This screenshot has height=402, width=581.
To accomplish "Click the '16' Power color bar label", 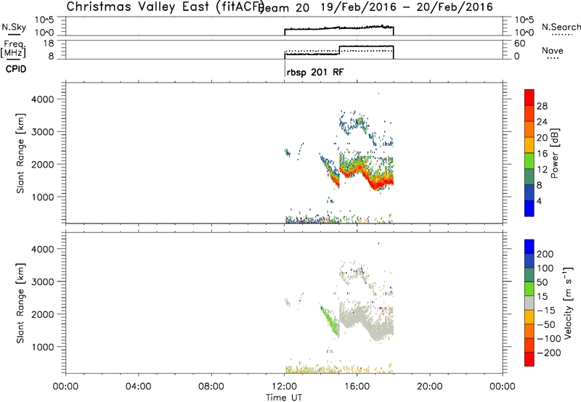I will (542, 154).
